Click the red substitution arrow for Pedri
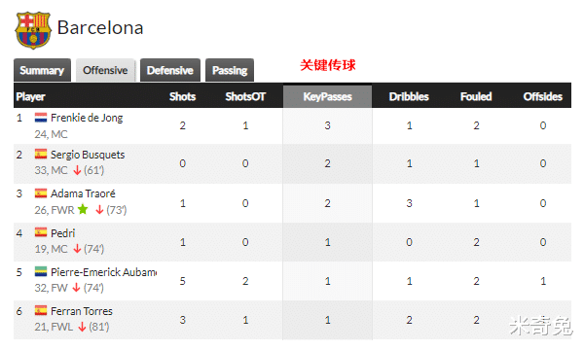Viewport: 584px width, 350px height. [77, 249]
